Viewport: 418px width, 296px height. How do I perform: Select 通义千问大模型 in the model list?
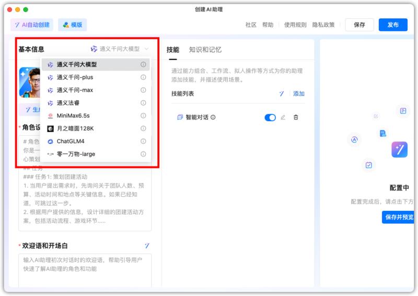pos(96,65)
